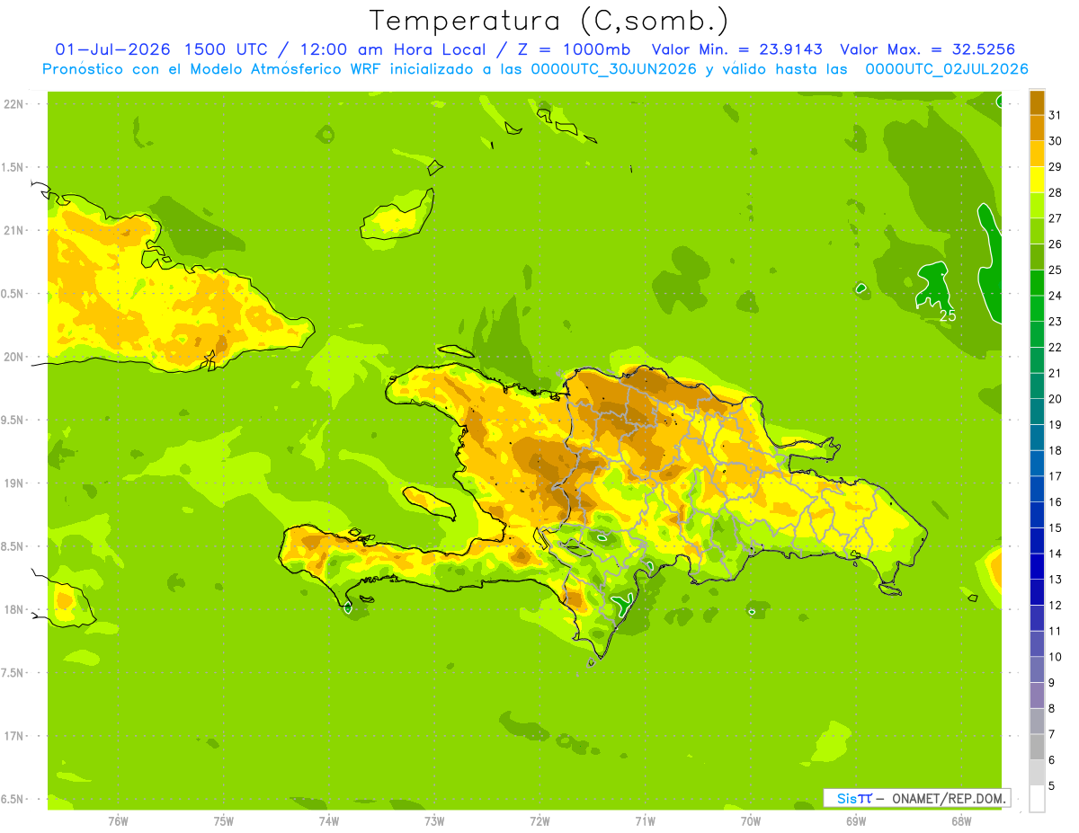Click the '73W' longitude label
The height and width of the screenshot is (833, 1079).
click(434, 821)
